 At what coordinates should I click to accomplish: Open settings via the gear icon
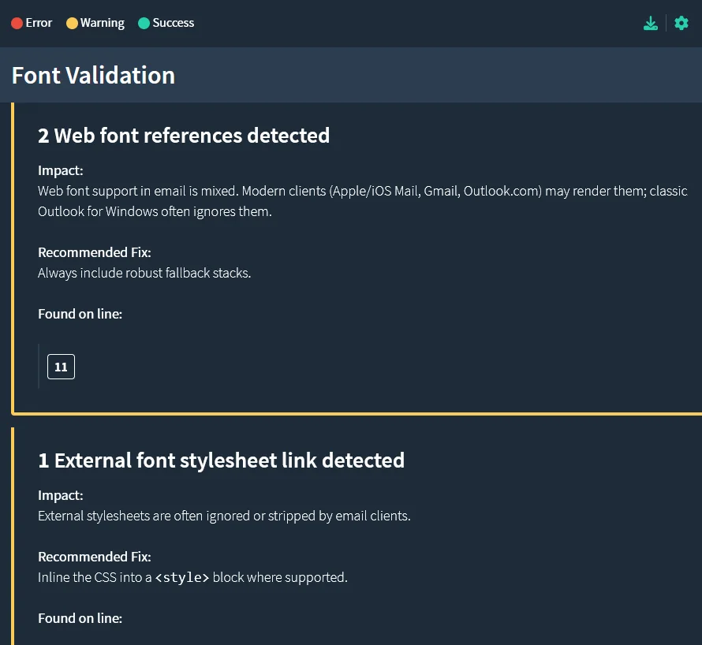(x=681, y=23)
